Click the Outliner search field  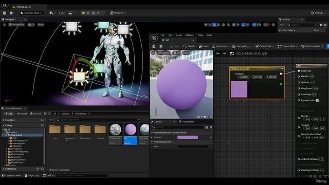302,25
